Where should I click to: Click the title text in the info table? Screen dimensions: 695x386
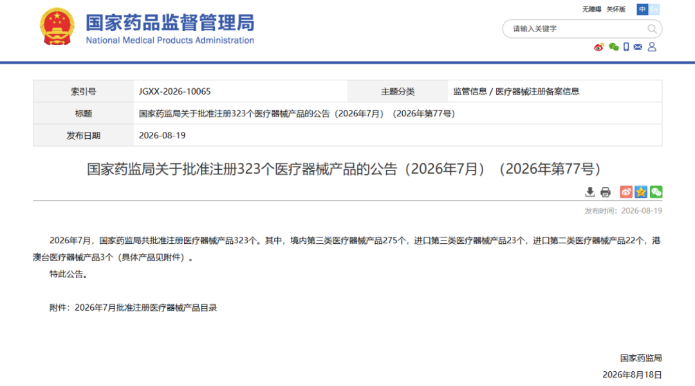tap(297, 113)
